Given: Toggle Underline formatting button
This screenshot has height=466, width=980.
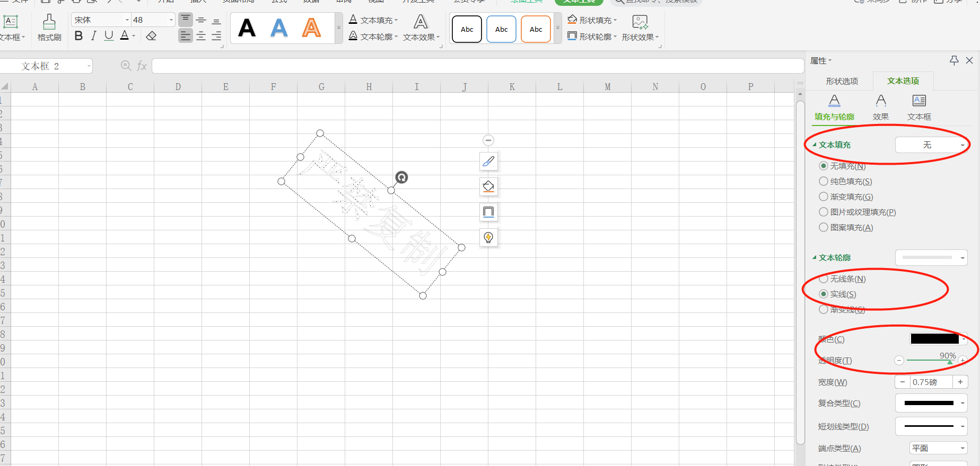Looking at the screenshot, I should pos(109,36).
